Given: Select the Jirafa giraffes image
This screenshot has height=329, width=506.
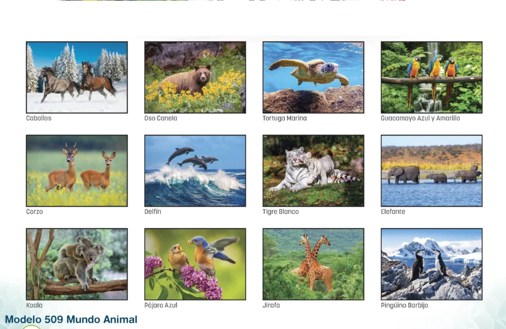Looking at the screenshot, I should (313, 264).
